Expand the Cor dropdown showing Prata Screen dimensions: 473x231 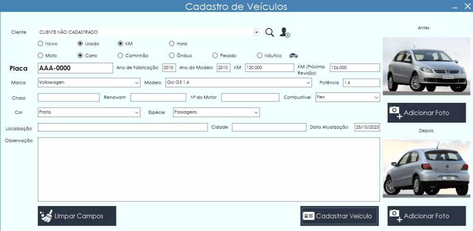[x=137, y=112]
